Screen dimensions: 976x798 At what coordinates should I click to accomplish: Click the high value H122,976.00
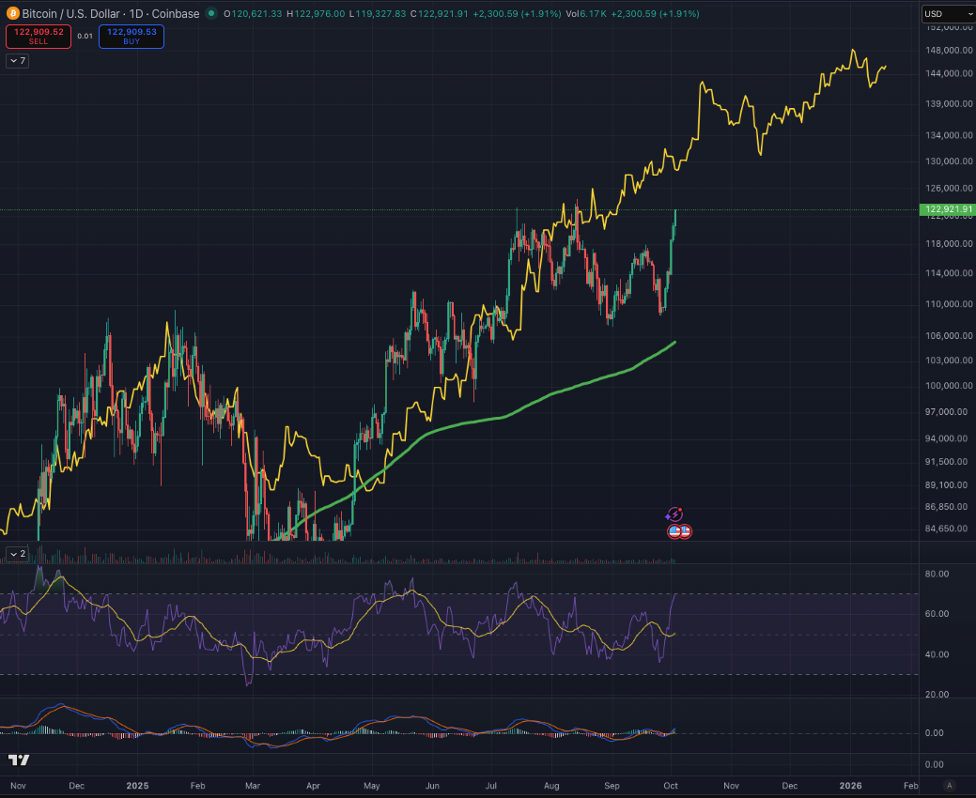316,14
